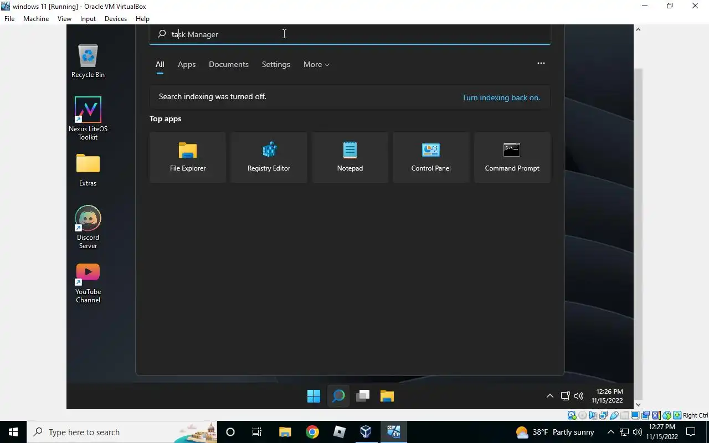Click the host Cortana circle icon
The height and width of the screenshot is (443, 709).
[x=230, y=432]
